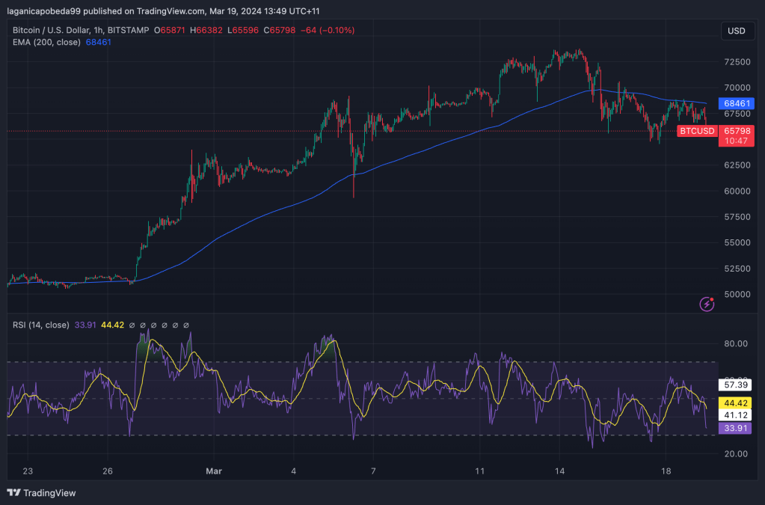Click the 14 date on time axis

tap(559, 472)
